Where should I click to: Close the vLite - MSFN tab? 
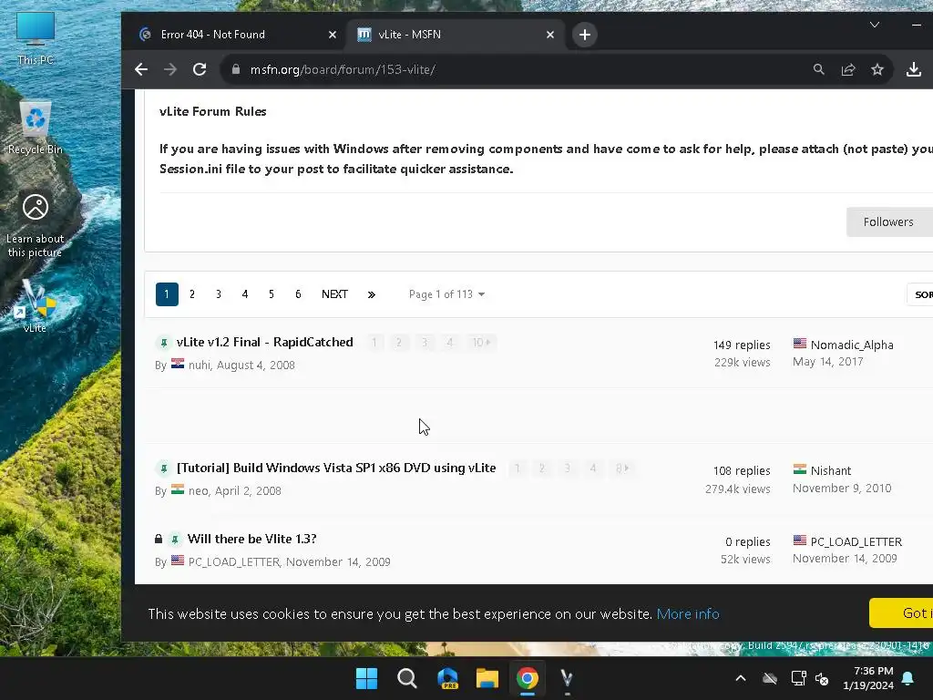click(x=549, y=35)
